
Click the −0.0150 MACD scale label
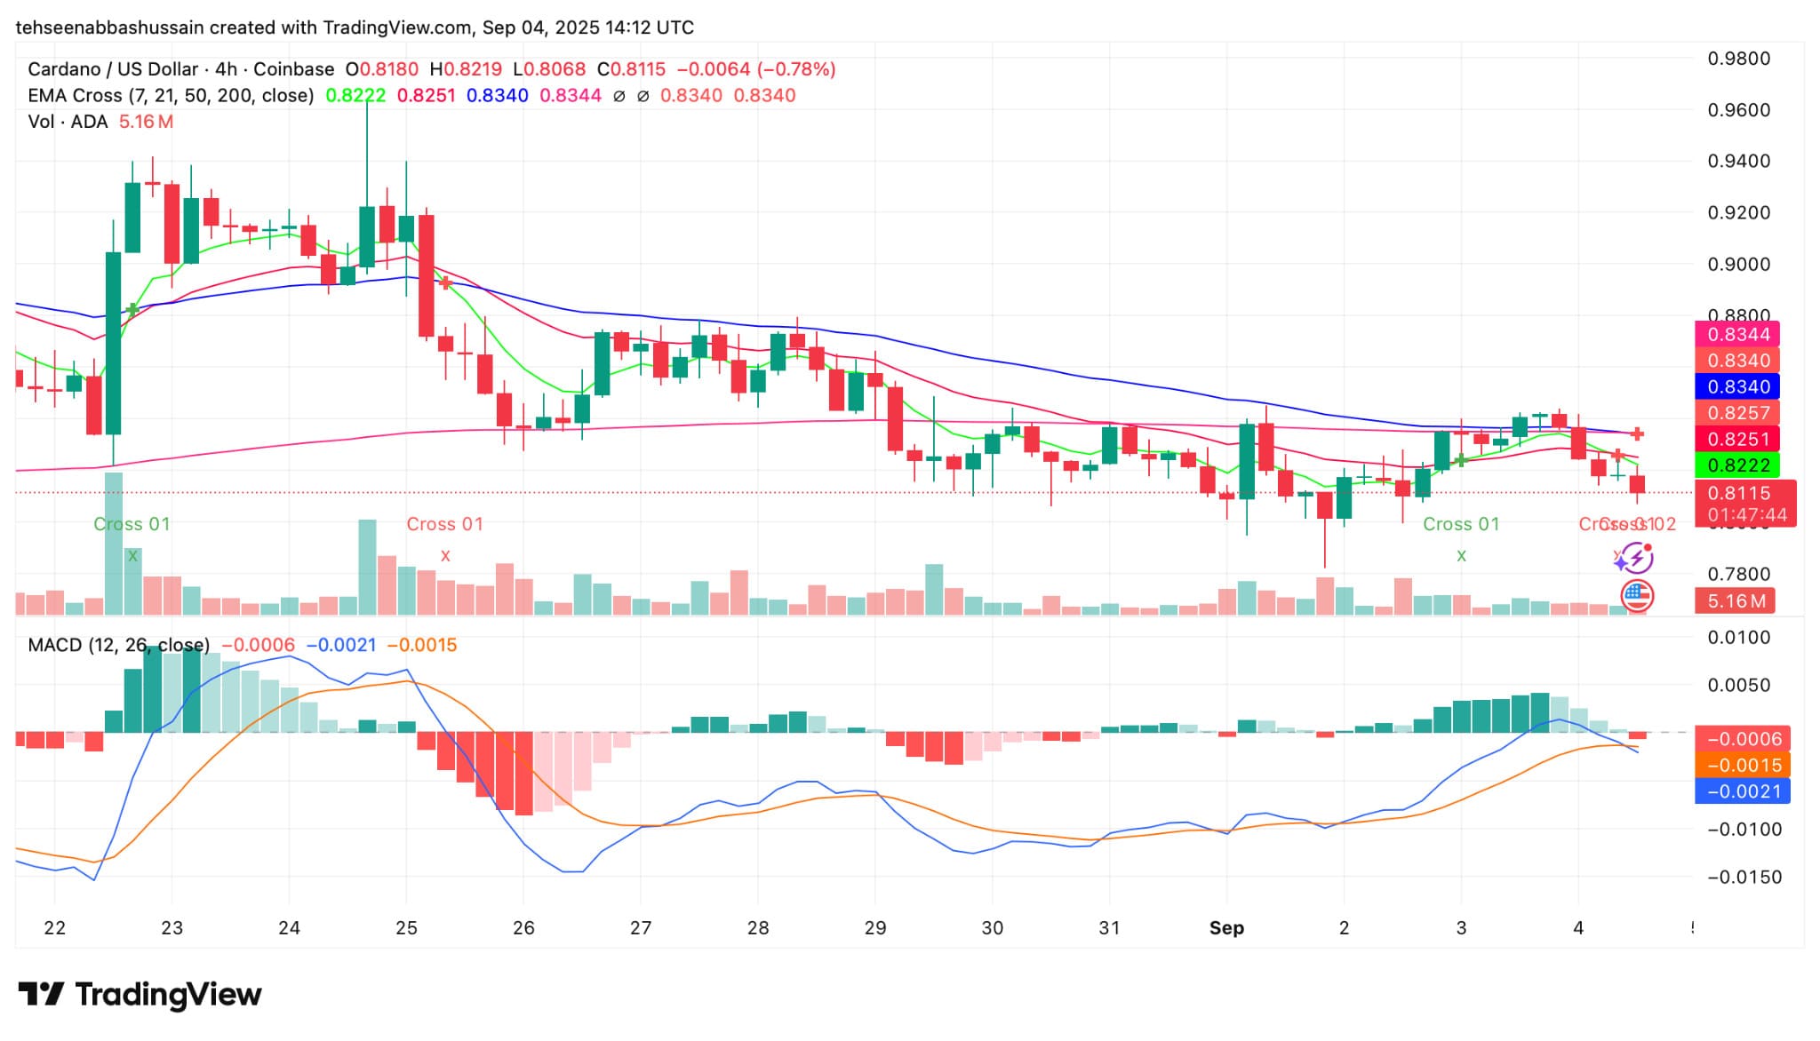point(1743,877)
